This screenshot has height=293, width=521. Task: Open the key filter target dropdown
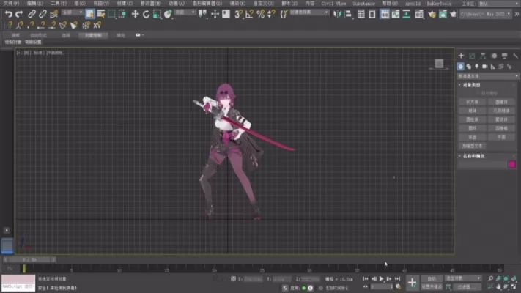click(463, 278)
